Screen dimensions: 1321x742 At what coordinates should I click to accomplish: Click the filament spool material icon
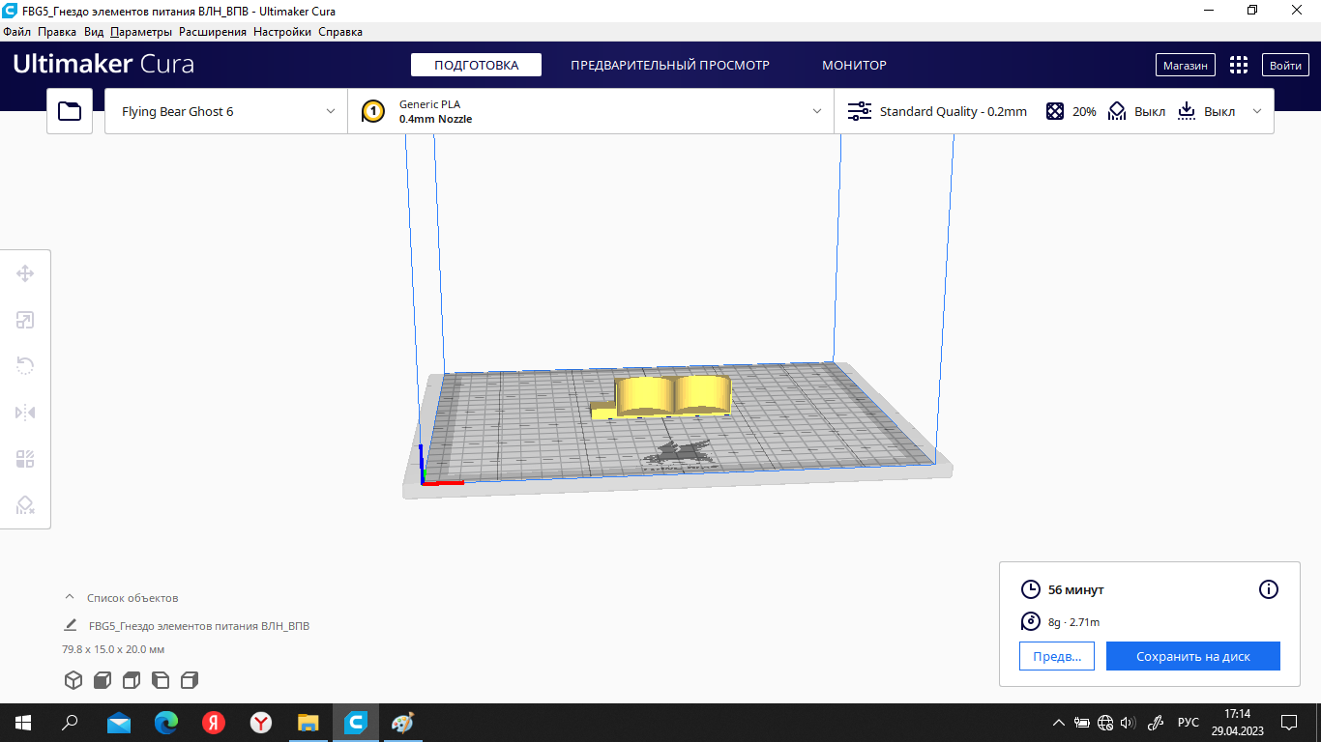click(1031, 622)
